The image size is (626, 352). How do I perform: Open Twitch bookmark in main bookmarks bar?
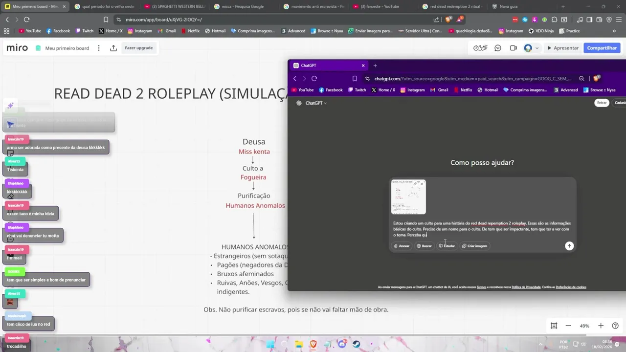(84, 31)
